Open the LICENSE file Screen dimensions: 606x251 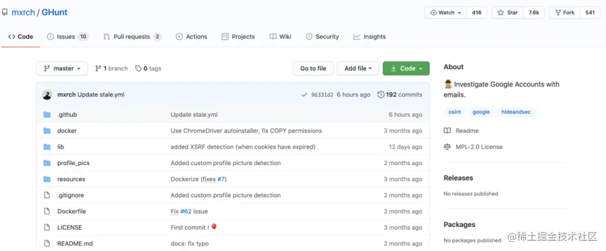(70, 227)
